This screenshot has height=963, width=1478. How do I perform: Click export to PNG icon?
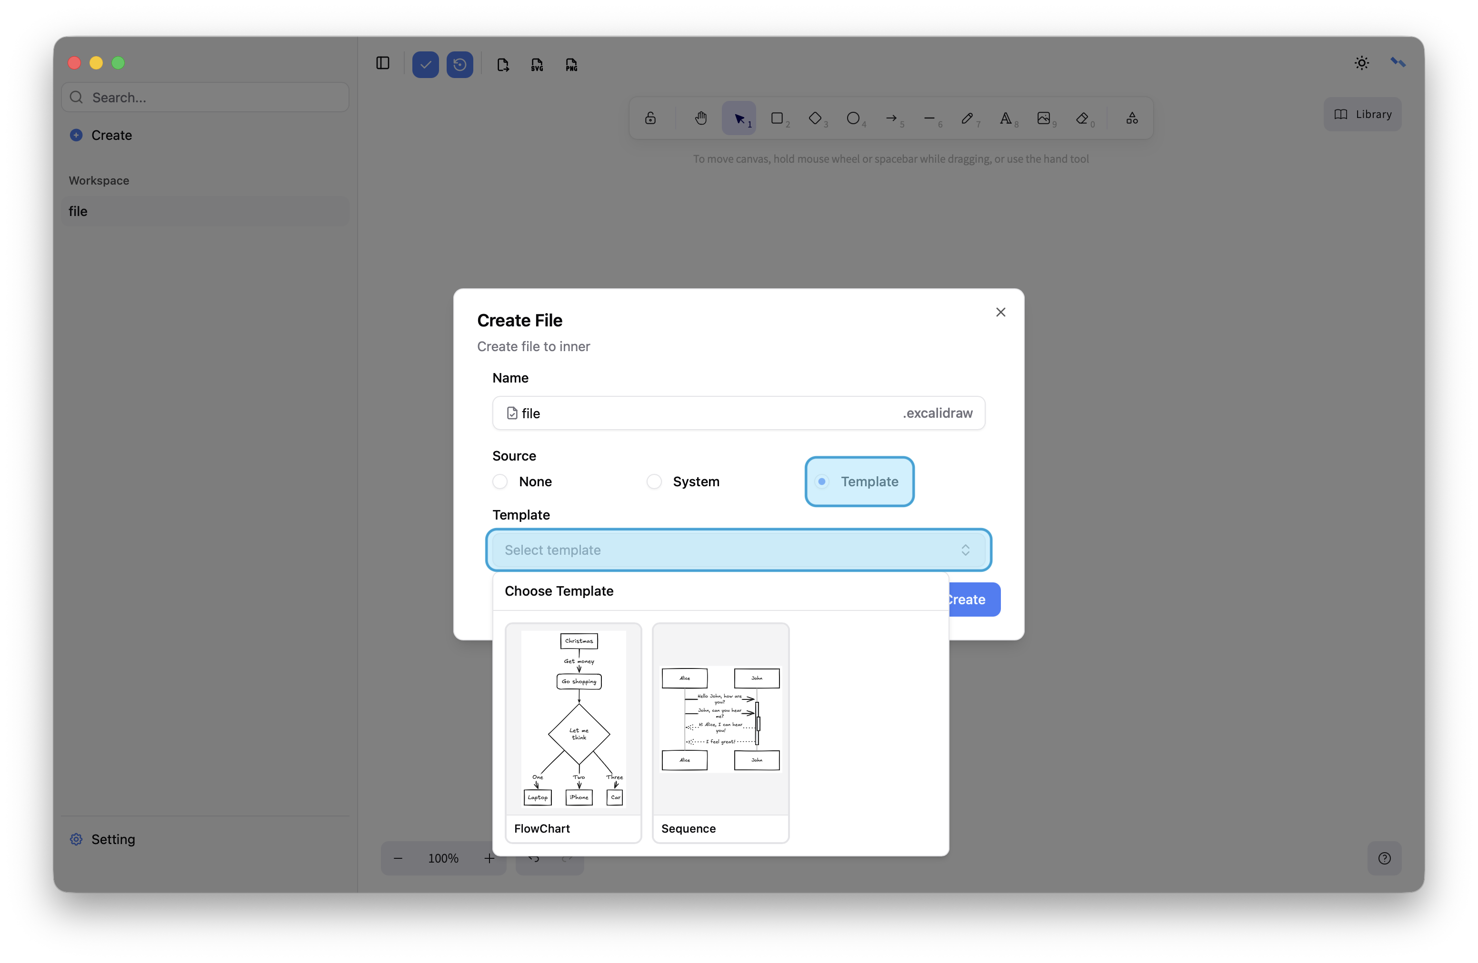571,65
